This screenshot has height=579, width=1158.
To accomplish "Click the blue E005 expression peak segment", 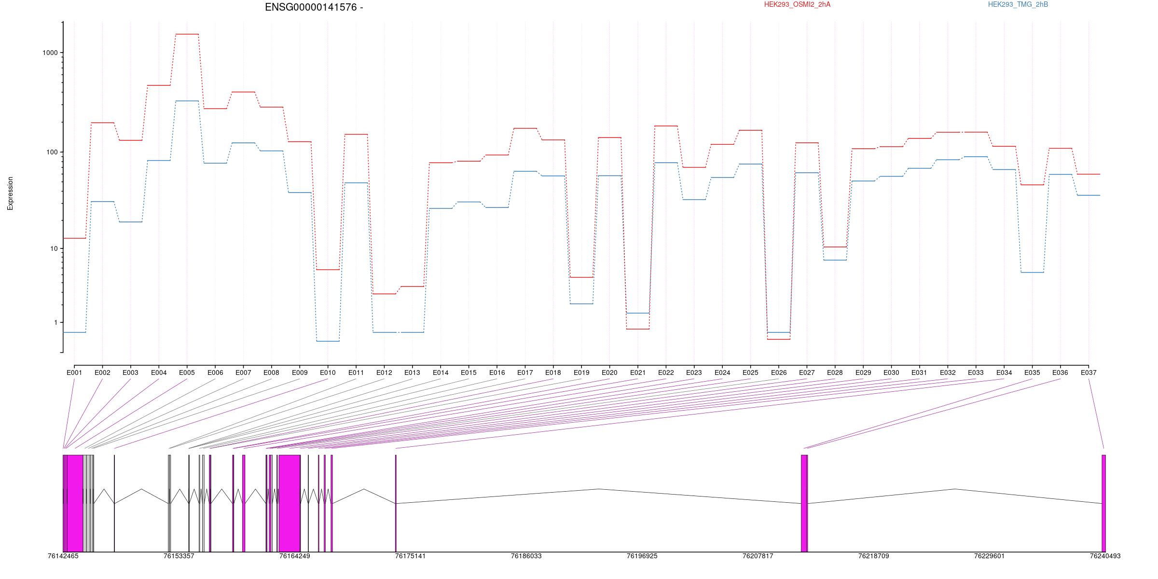I will pyautogui.click(x=187, y=101).
